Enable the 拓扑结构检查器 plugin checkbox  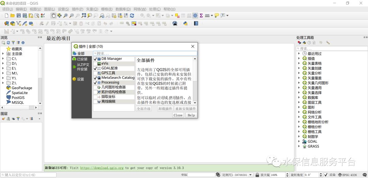95,92
